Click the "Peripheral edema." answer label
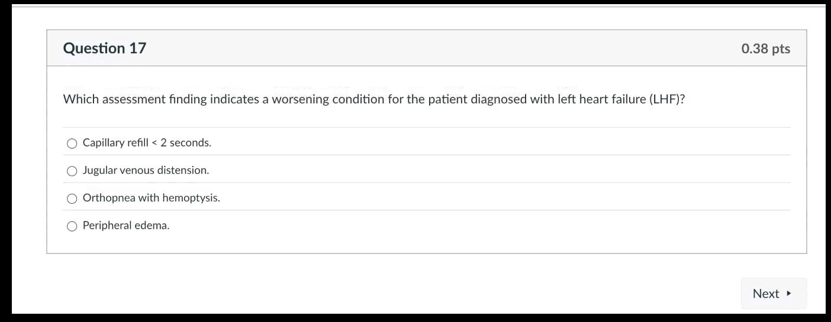This screenshot has width=831, height=322. [126, 225]
